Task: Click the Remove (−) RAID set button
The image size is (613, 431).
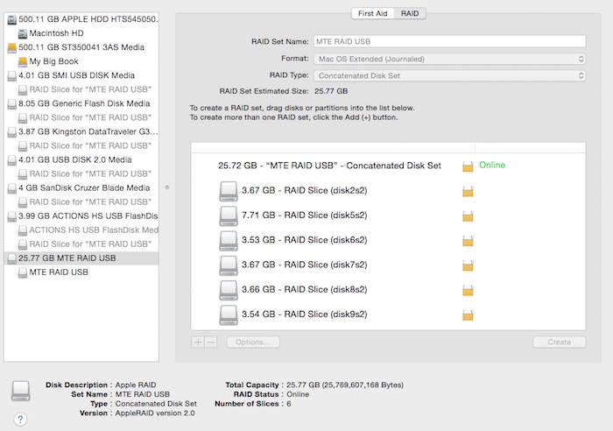Action: (x=211, y=342)
